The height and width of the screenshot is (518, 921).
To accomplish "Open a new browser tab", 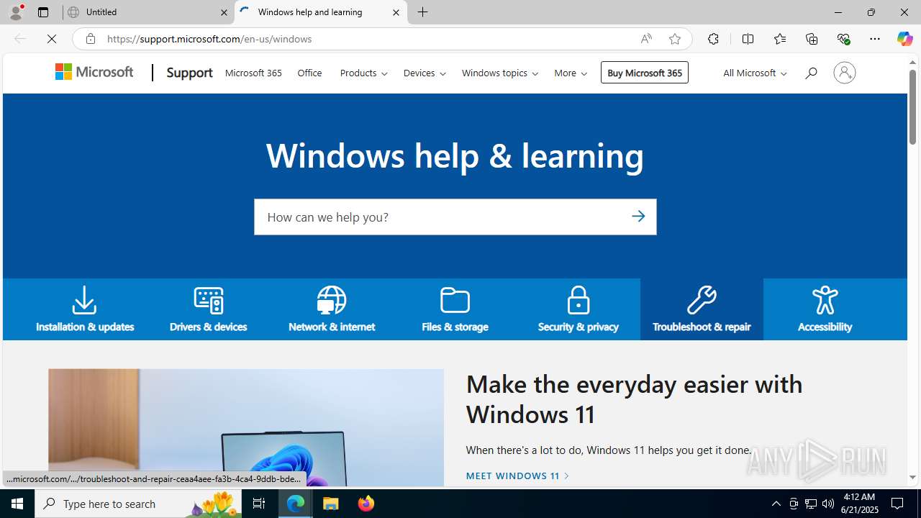I will click(x=423, y=12).
